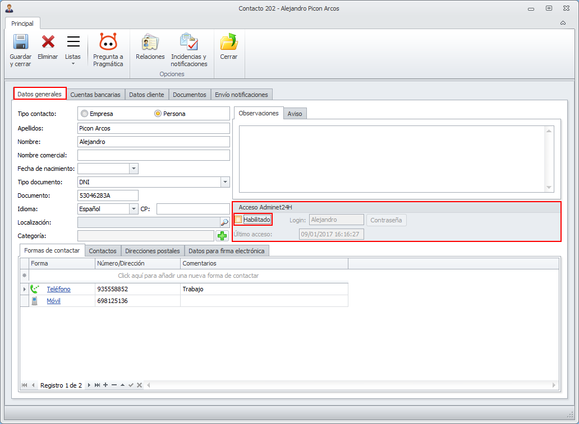The width and height of the screenshot is (579, 424).
Task: Go to first record in navigator
Action: [x=24, y=385]
